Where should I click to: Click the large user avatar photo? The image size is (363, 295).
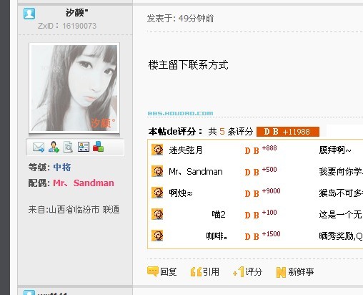pos(74,88)
